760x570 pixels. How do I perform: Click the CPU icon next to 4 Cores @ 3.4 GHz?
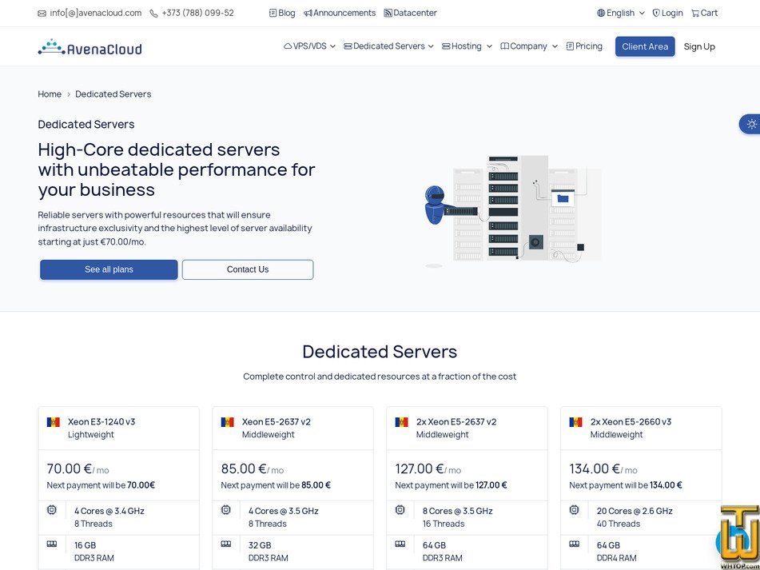52,510
